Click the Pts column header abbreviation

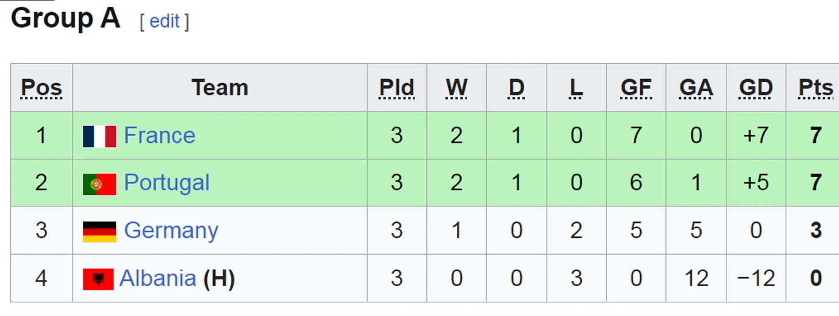tap(815, 88)
